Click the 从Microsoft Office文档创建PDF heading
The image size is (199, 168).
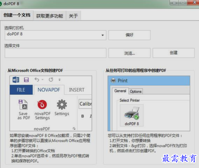coord(35,70)
